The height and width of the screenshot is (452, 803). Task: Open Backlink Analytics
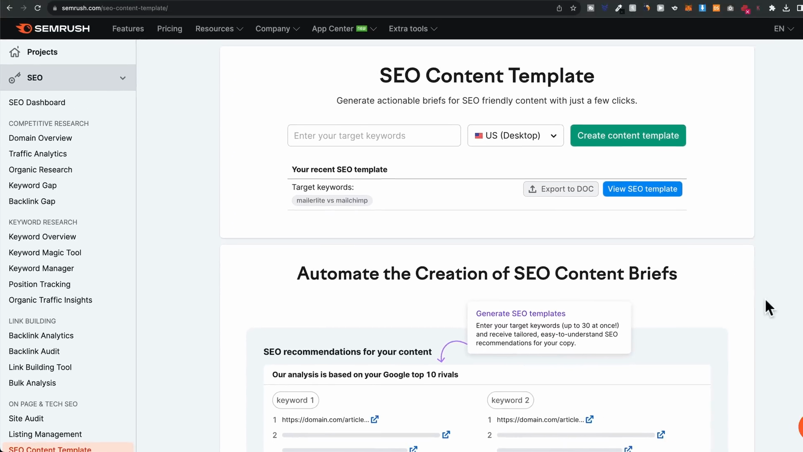41,336
